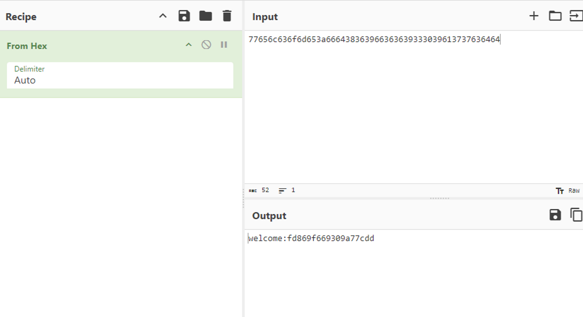
Task: Clear recipe with the trash icon
Action: click(x=227, y=16)
